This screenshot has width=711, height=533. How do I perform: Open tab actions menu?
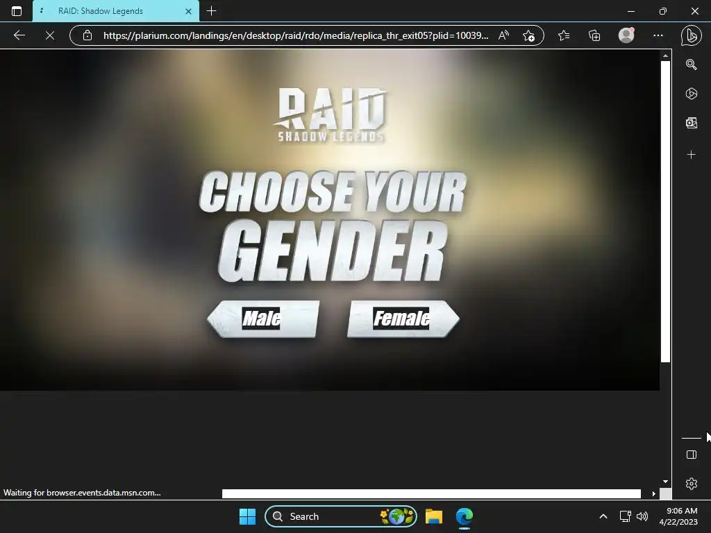pyautogui.click(x=17, y=11)
